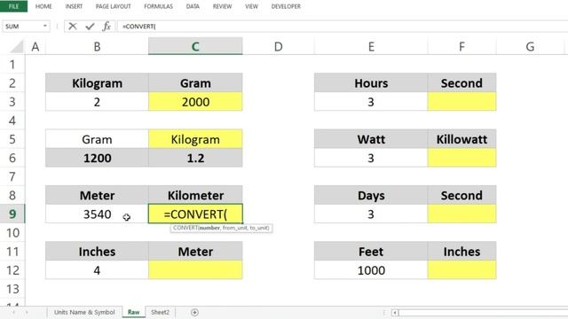The image size is (568, 319).
Task: Select column C header
Action: [x=195, y=47]
